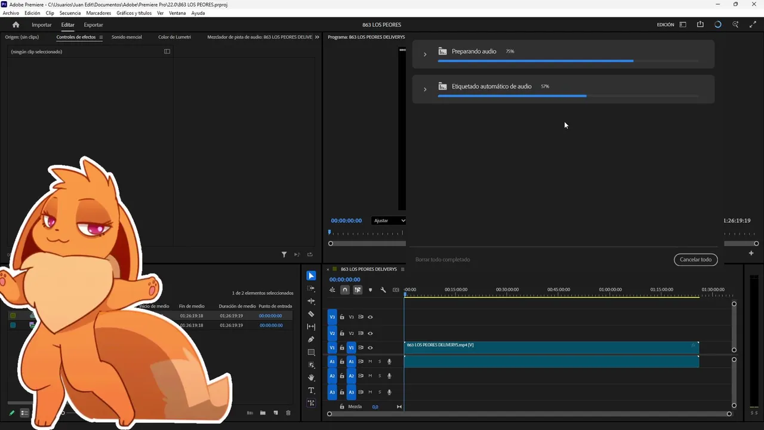Click the plus button editor icon in Program monitor
Screen dimensions: 764x430
pos(751,253)
